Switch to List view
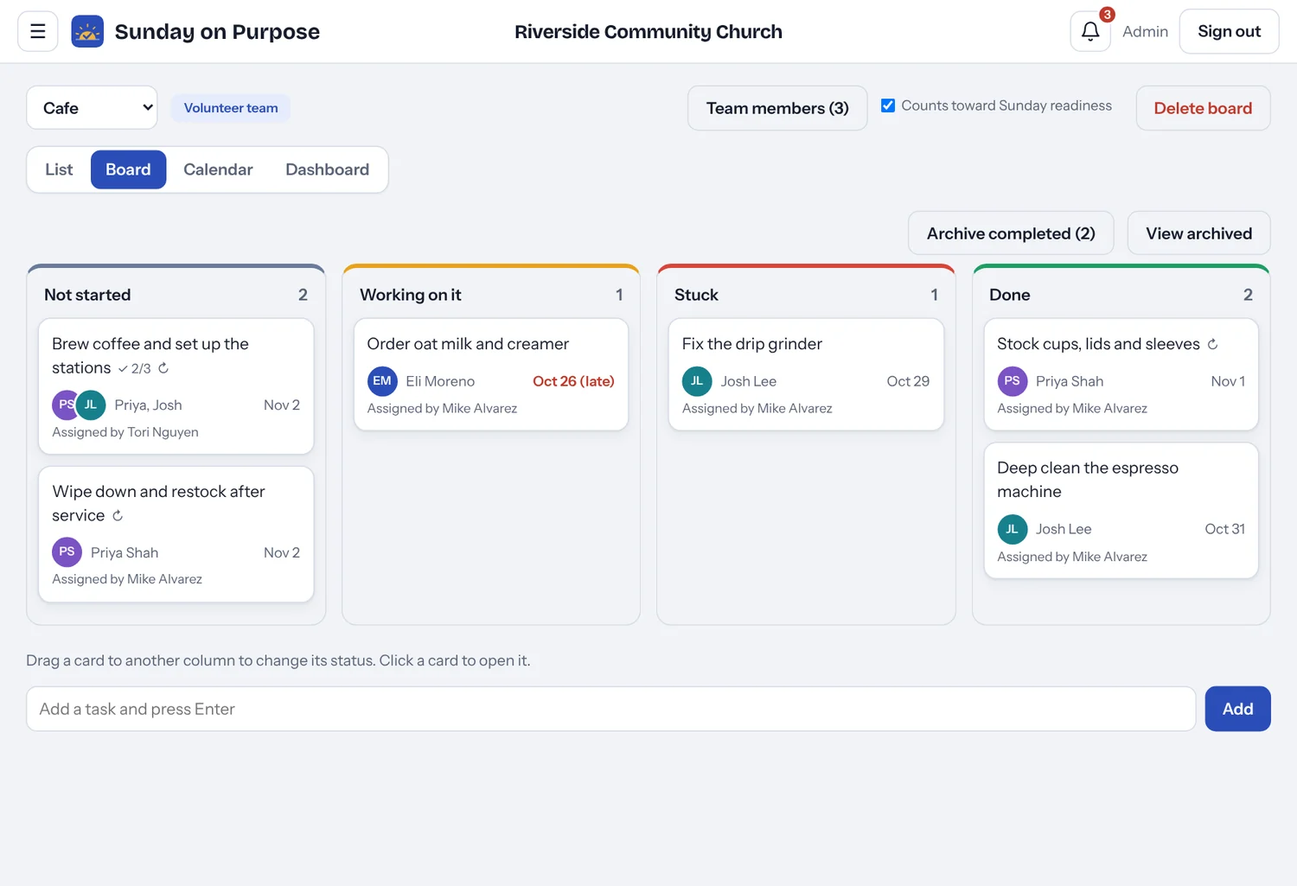This screenshot has height=886, width=1297. click(59, 169)
